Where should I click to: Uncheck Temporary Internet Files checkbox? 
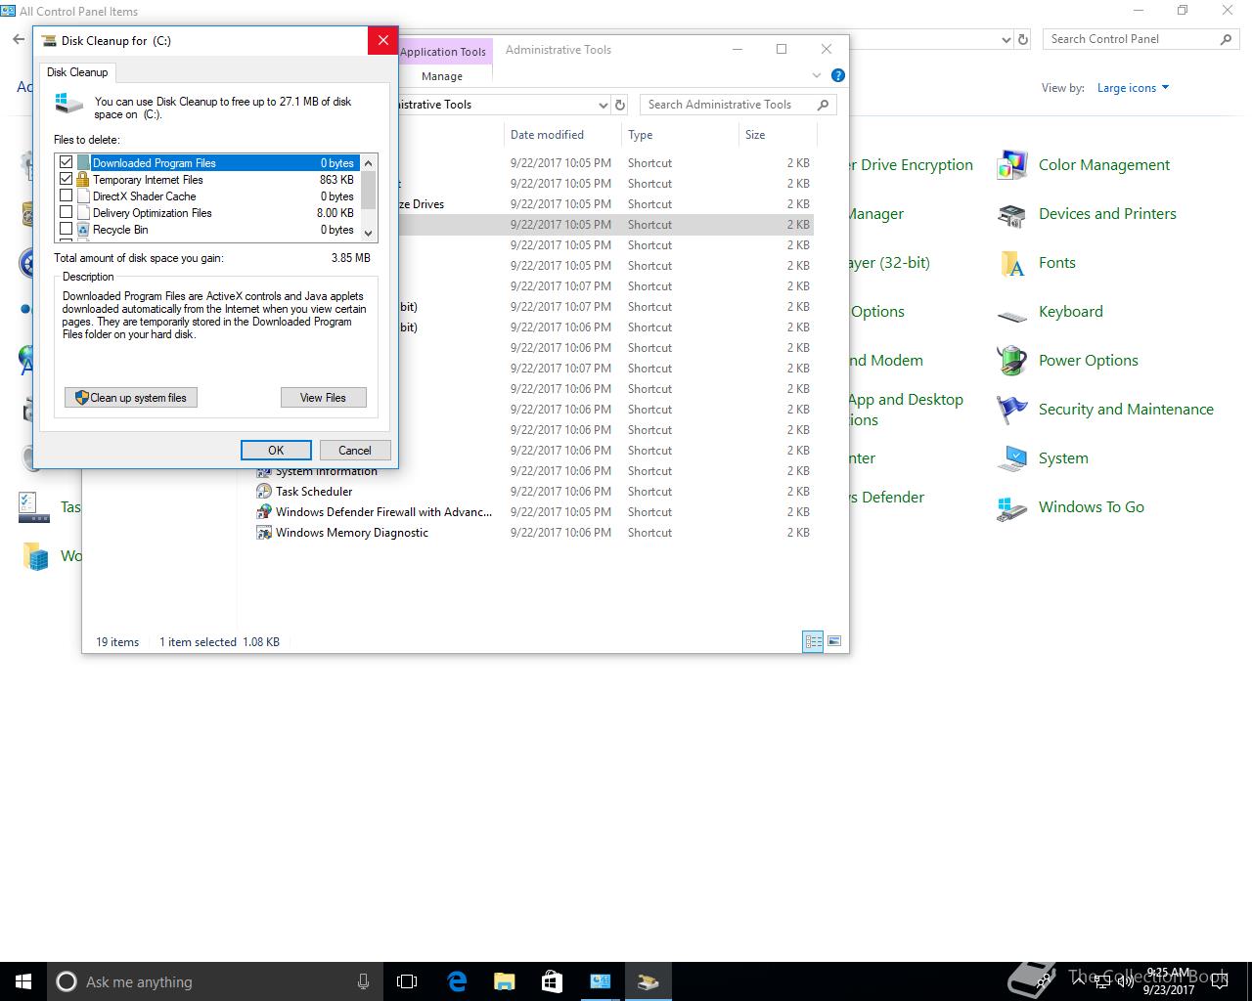(x=67, y=179)
